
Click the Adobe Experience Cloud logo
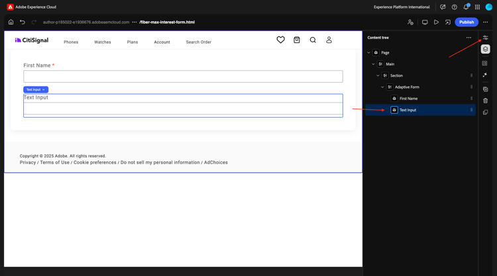pos(10,7)
